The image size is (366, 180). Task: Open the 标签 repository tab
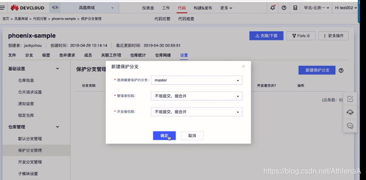click(x=46, y=55)
